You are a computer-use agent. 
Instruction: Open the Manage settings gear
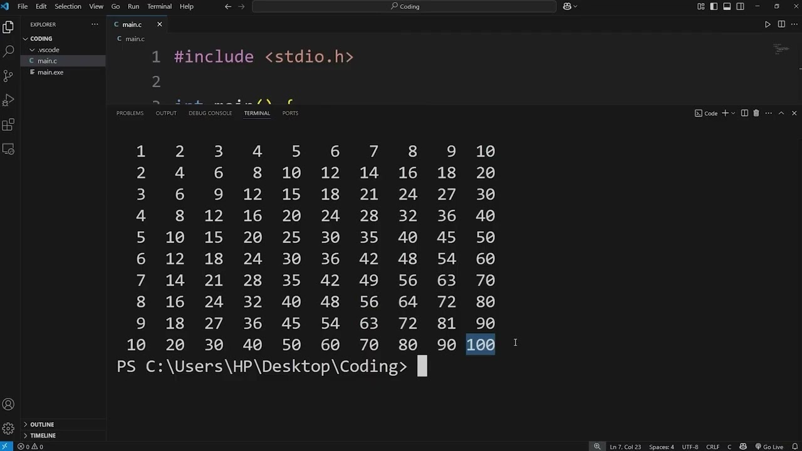coord(8,429)
